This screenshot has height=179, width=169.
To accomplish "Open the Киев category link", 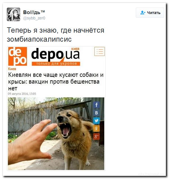I will (12, 69).
